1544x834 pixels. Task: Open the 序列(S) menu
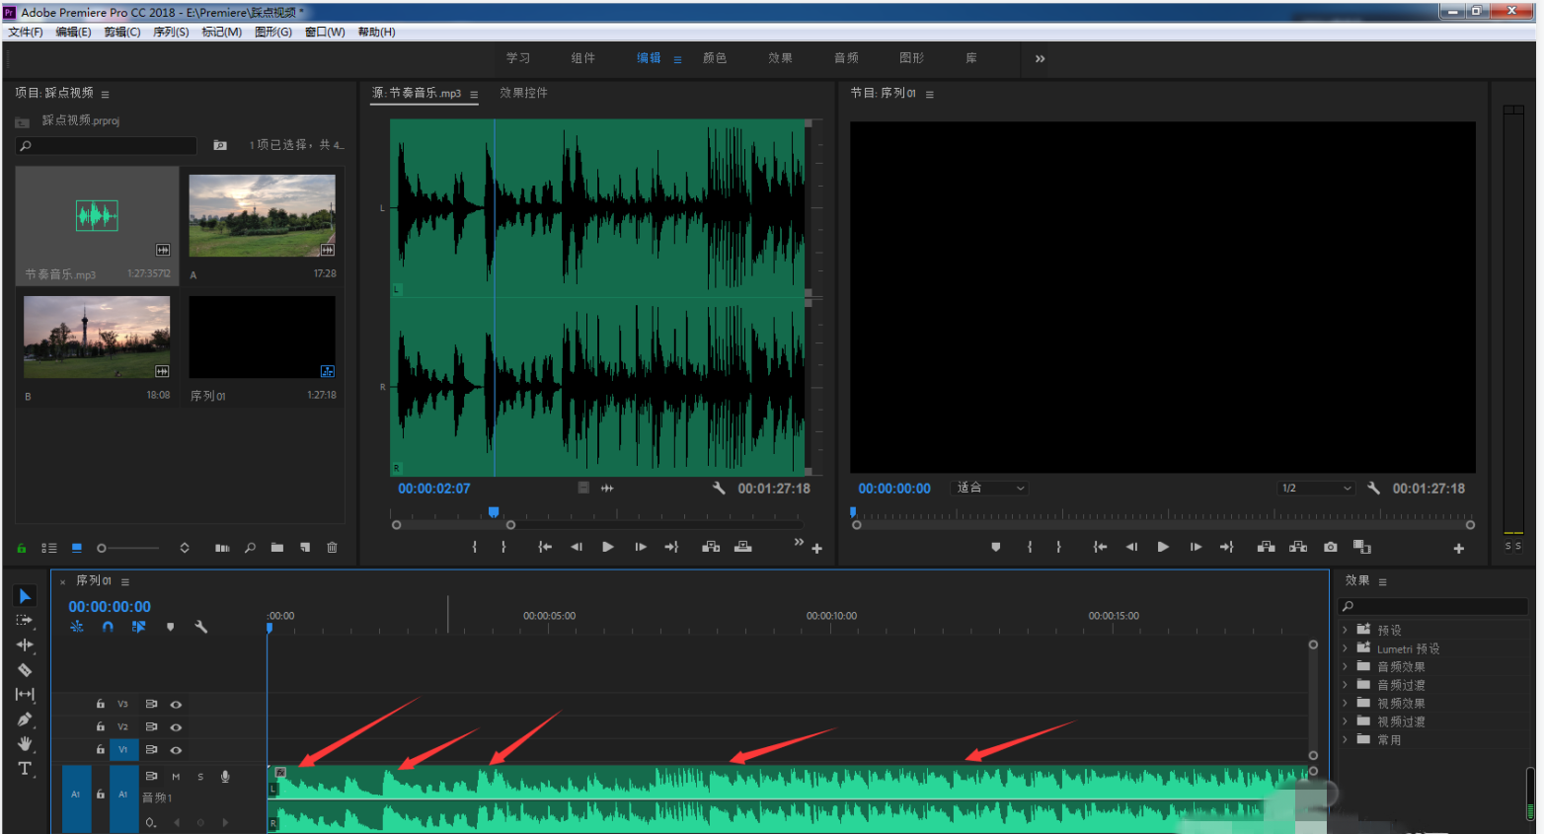[171, 32]
